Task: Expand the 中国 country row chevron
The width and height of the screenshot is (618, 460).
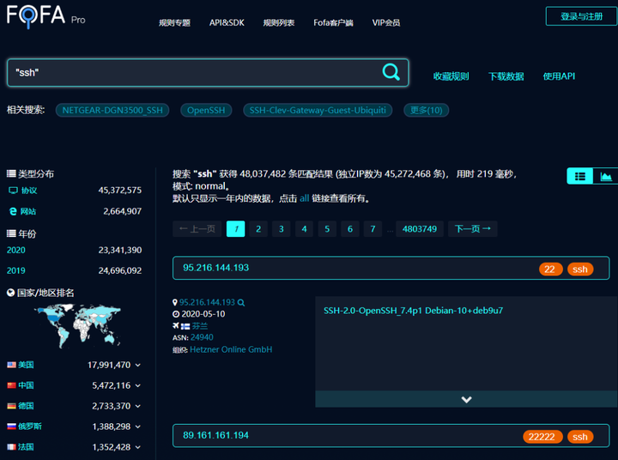Action: coord(138,386)
